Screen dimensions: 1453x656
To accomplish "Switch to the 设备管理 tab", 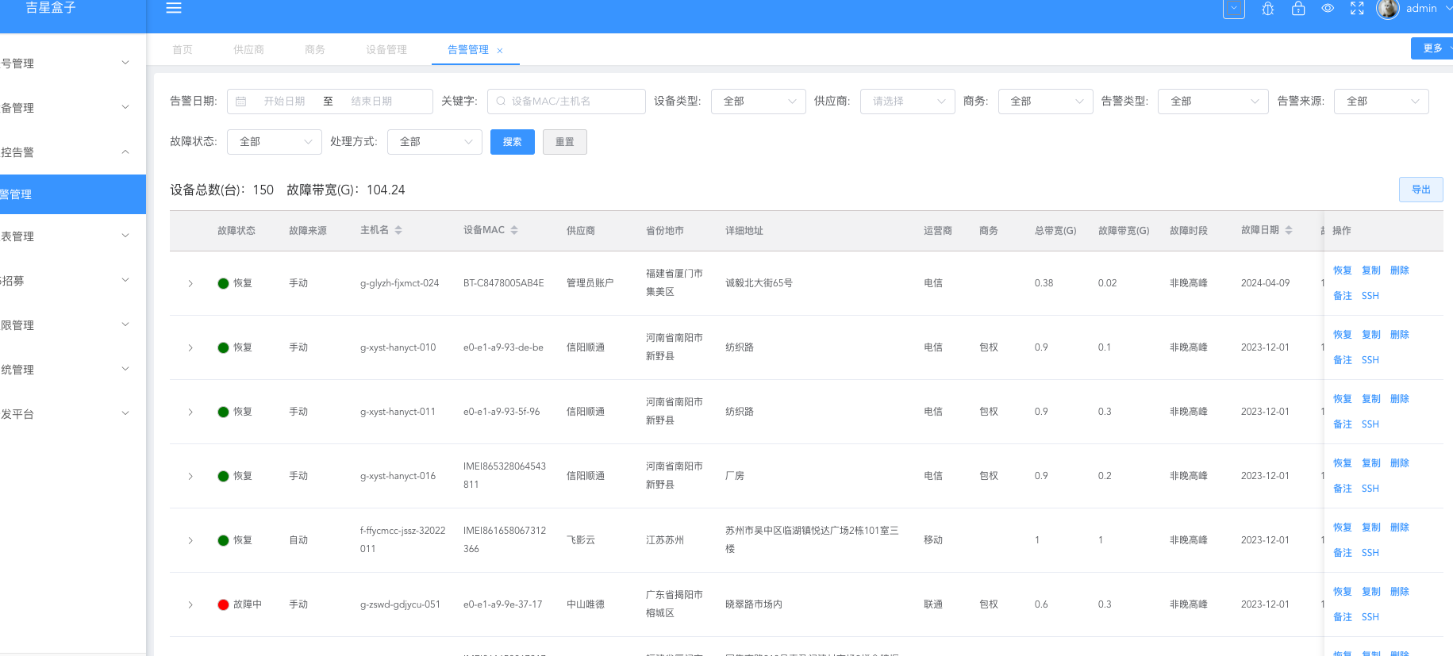I will (386, 49).
